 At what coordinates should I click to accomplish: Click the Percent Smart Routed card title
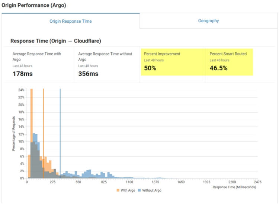[x=228, y=54]
